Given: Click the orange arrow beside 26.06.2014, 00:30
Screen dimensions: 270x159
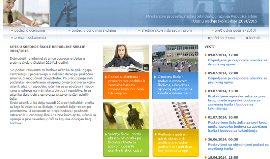Looking at the screenshot, I should (x=206, y=139).
